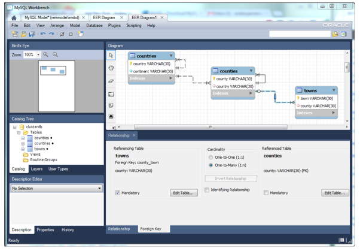The height and width of the screenshot is (251, 360).
Task: Enable the Identifying Relationship checkbox
Action: (207, 190)
